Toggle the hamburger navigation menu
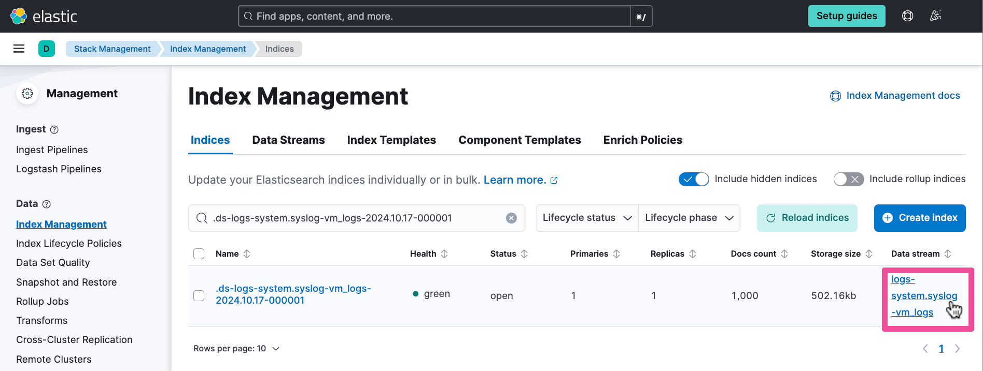Viewport: 983px width, 371px height. [19, 49]
